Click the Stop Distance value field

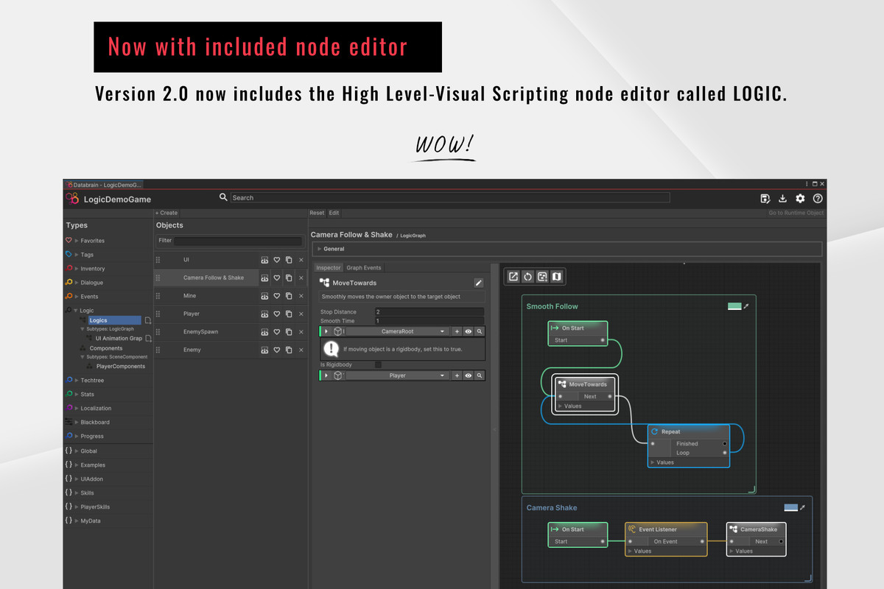point(429,312)
